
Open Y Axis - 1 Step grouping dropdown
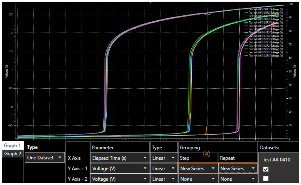pyautogui.click(x=198, y=169)
